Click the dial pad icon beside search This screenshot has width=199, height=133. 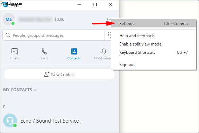pos(109,35)
